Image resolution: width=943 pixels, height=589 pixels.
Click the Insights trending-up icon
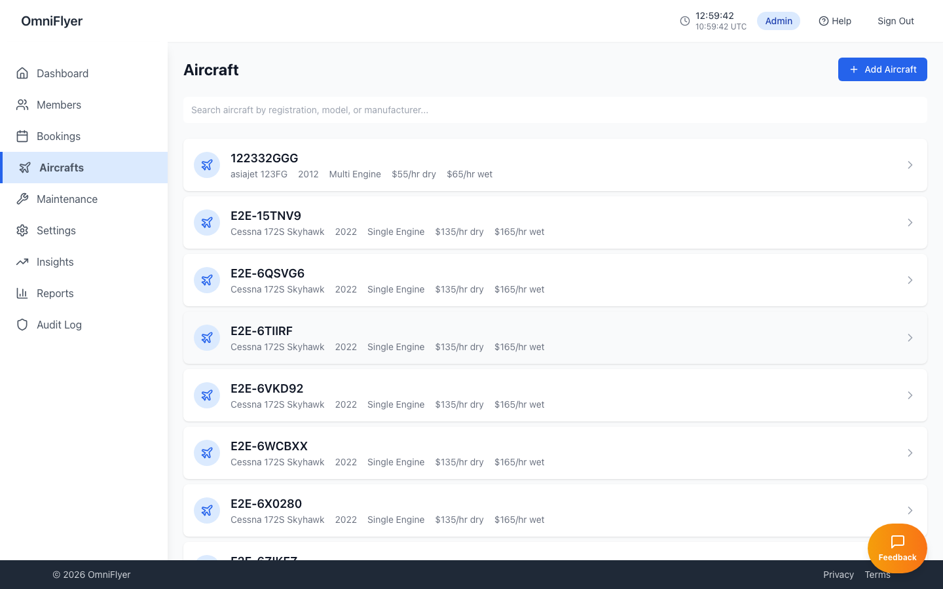(22, 262)
